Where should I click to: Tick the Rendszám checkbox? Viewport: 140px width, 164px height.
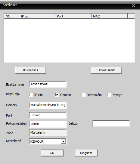pos(83,95)
